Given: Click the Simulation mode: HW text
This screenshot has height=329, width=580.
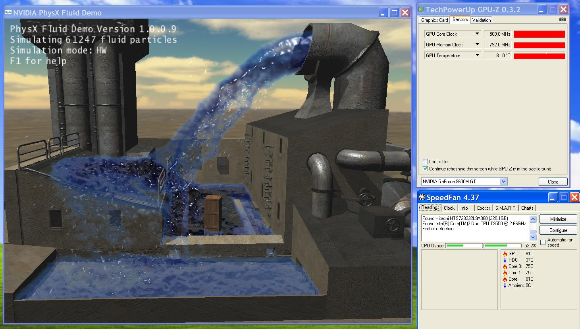Looking at the screenshot, I should point(58,50).
